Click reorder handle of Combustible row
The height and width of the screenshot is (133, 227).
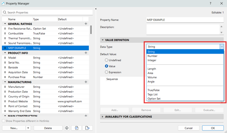[5, 33]
